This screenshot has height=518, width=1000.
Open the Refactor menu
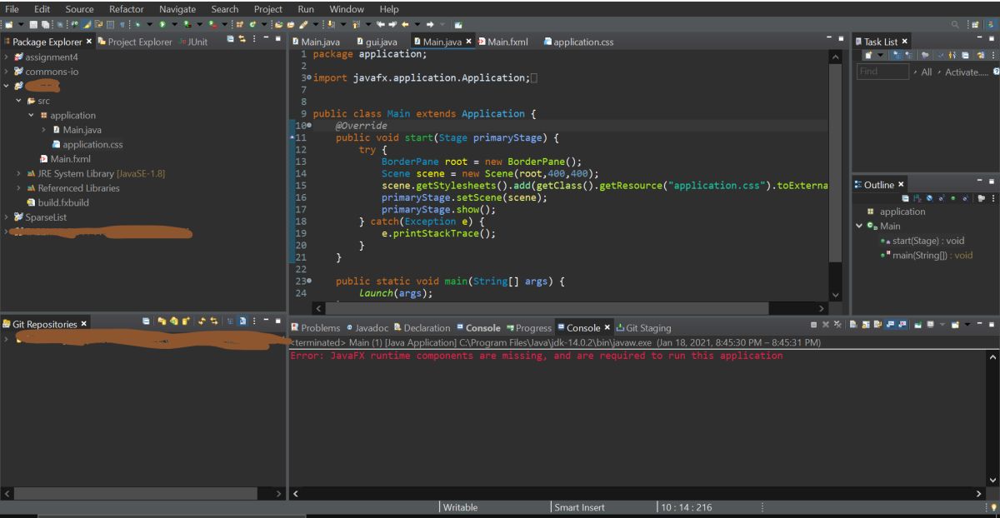point(126,8)
